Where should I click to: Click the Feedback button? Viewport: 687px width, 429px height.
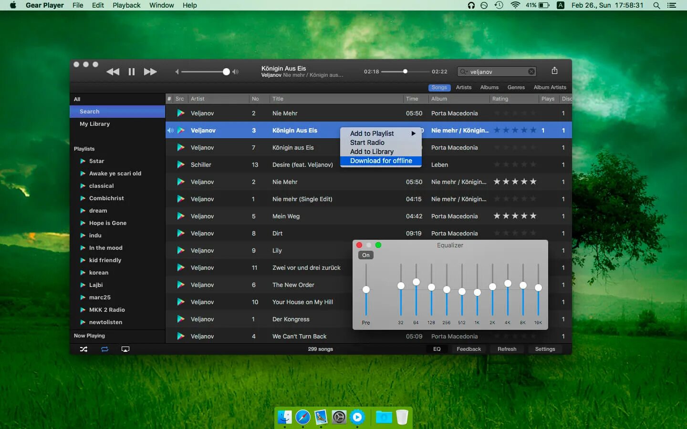[469, 349]
